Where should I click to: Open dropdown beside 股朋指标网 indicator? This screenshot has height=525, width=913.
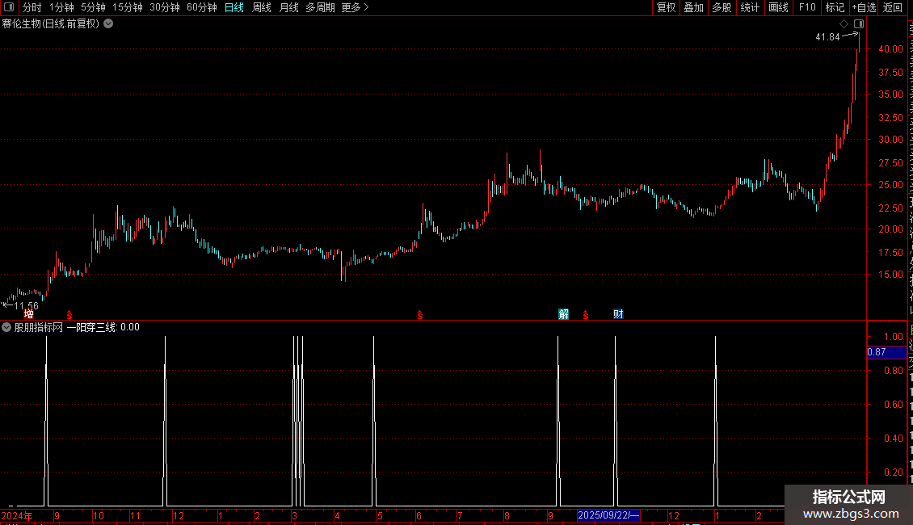point(6,327)
